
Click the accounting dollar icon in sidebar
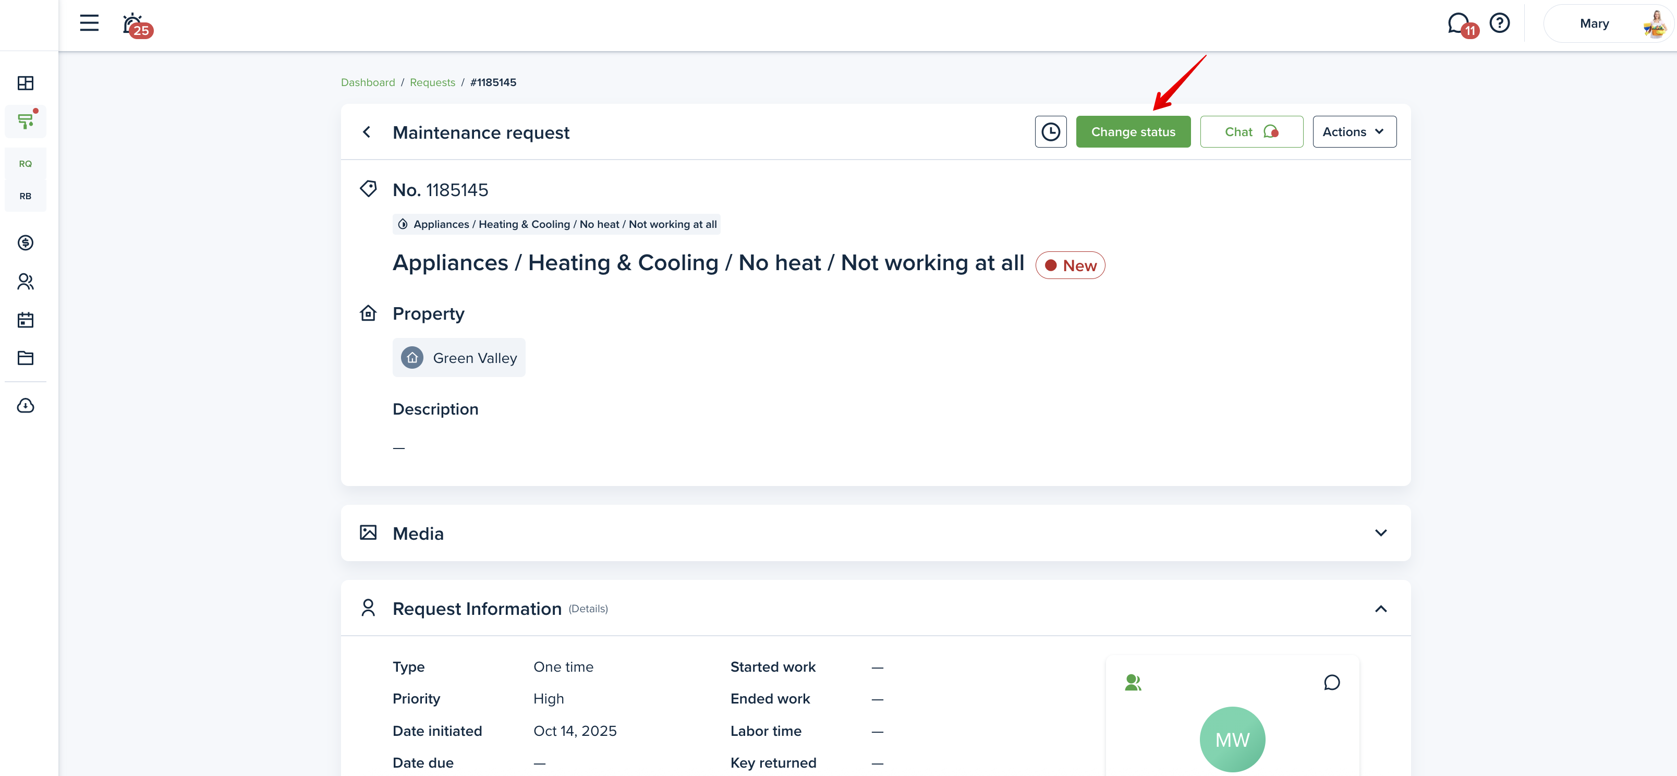[26, 243]
